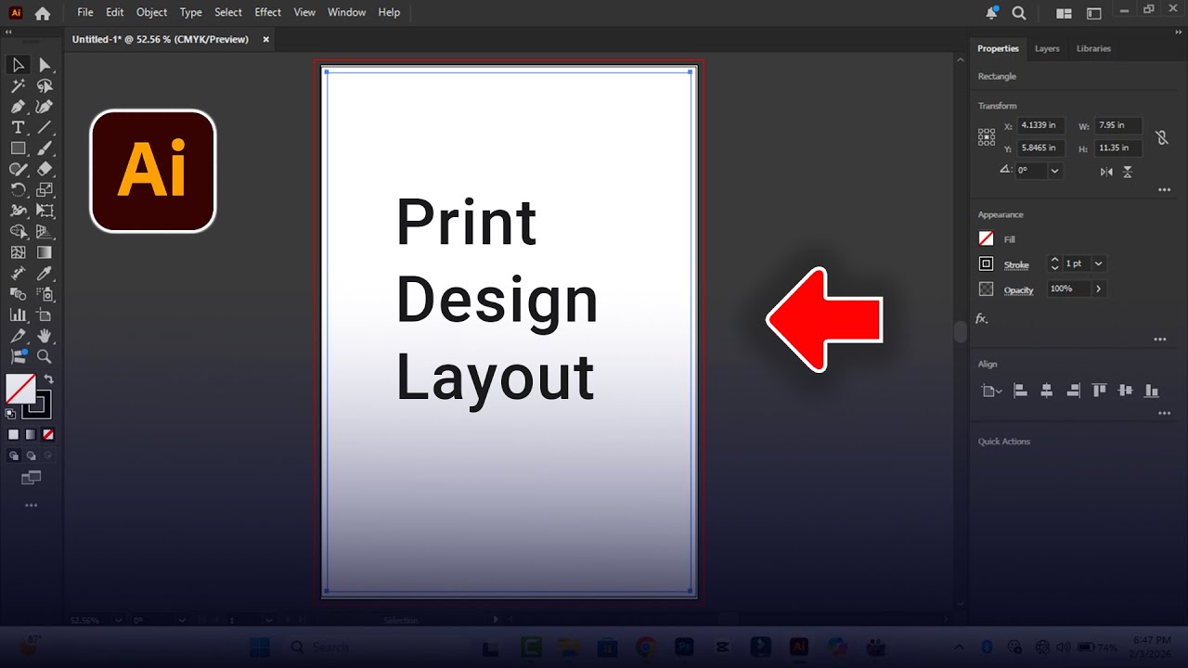Select the Mesh tool
Viewport: 1188px width, 668px height.
(18, 252)
